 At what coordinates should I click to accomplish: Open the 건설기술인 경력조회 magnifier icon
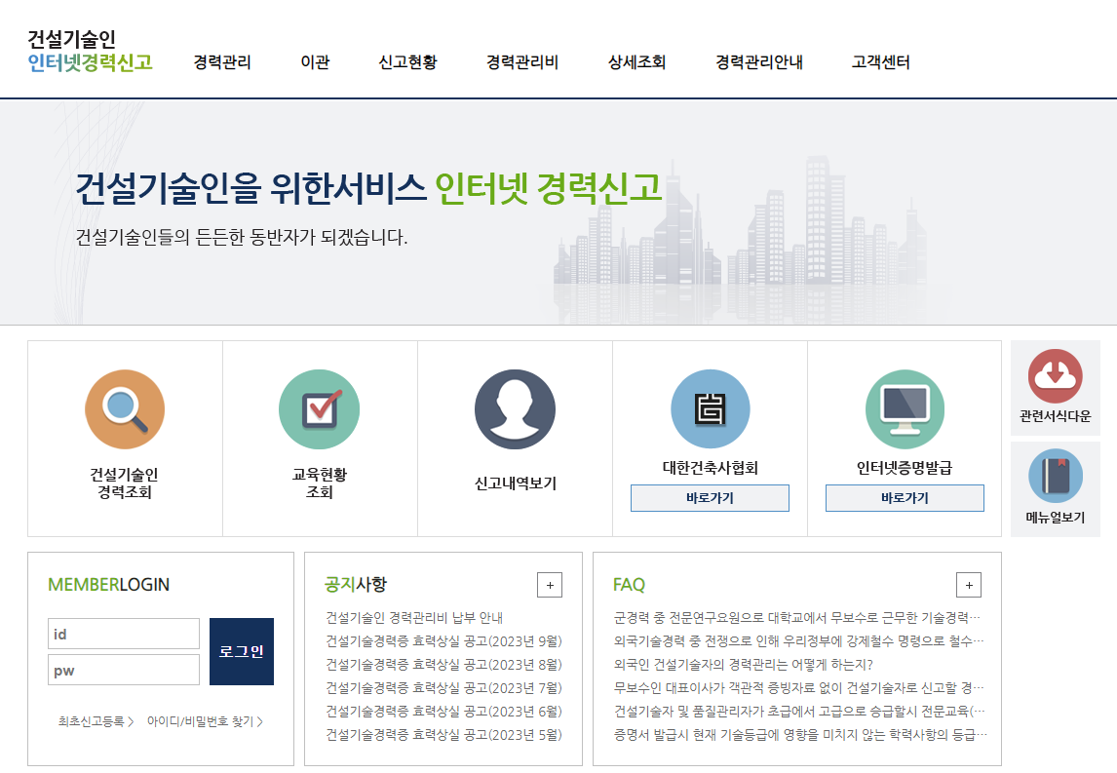125,409
